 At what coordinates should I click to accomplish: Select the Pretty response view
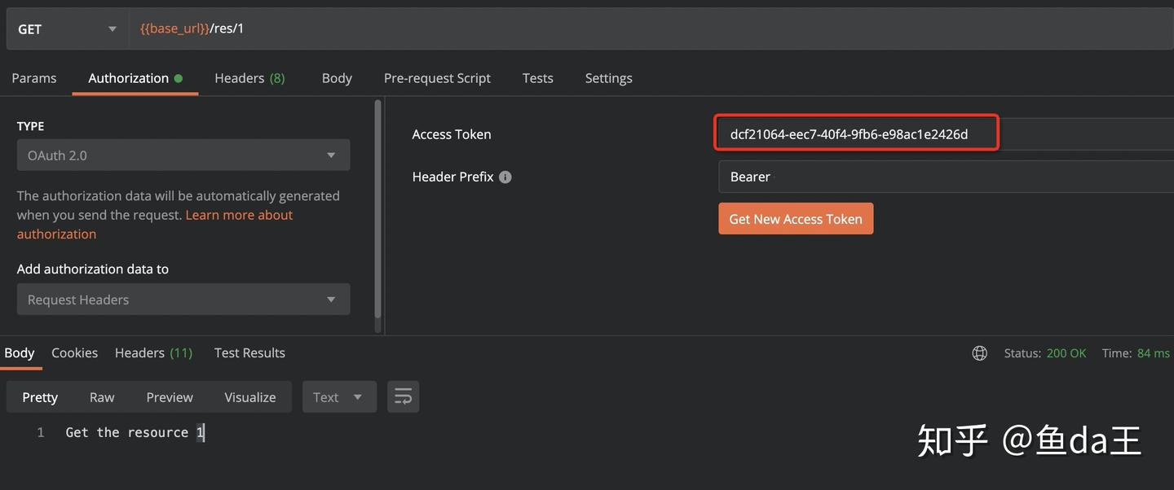click(x=39, y=396)
